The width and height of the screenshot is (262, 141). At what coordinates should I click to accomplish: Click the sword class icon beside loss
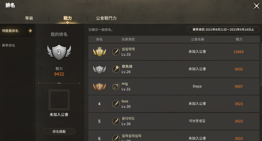click(116, 104)
